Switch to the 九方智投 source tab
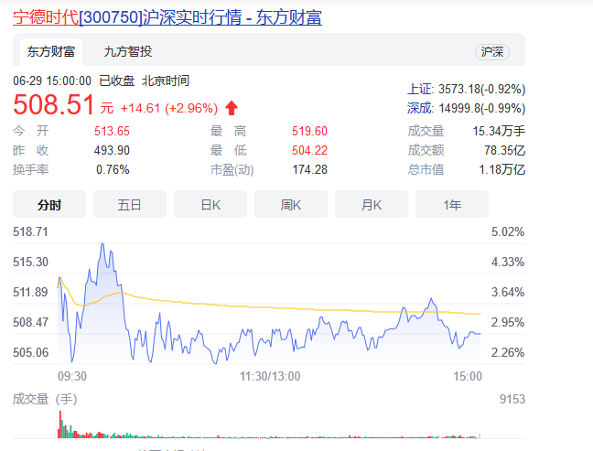Image resolution: width=593 pixels, height=451 pixels. [127, 51]
